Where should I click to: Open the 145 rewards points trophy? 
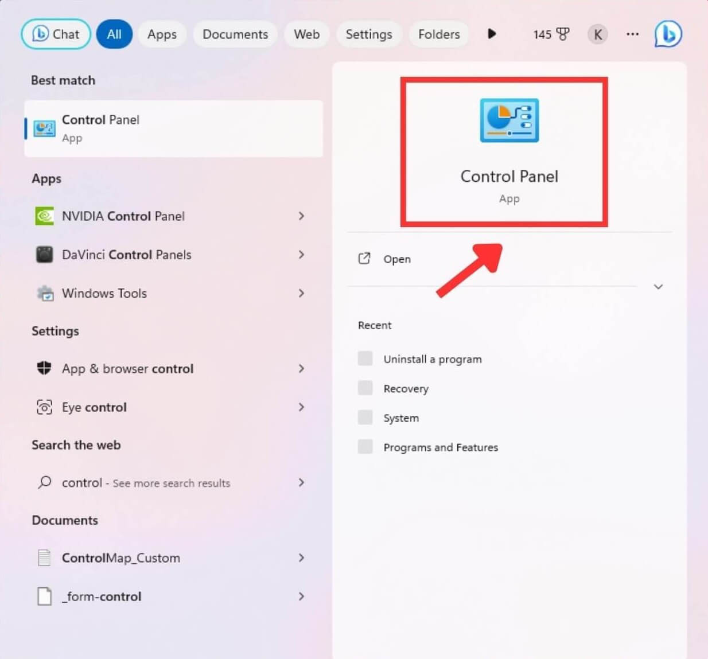[x=551, y=34]
